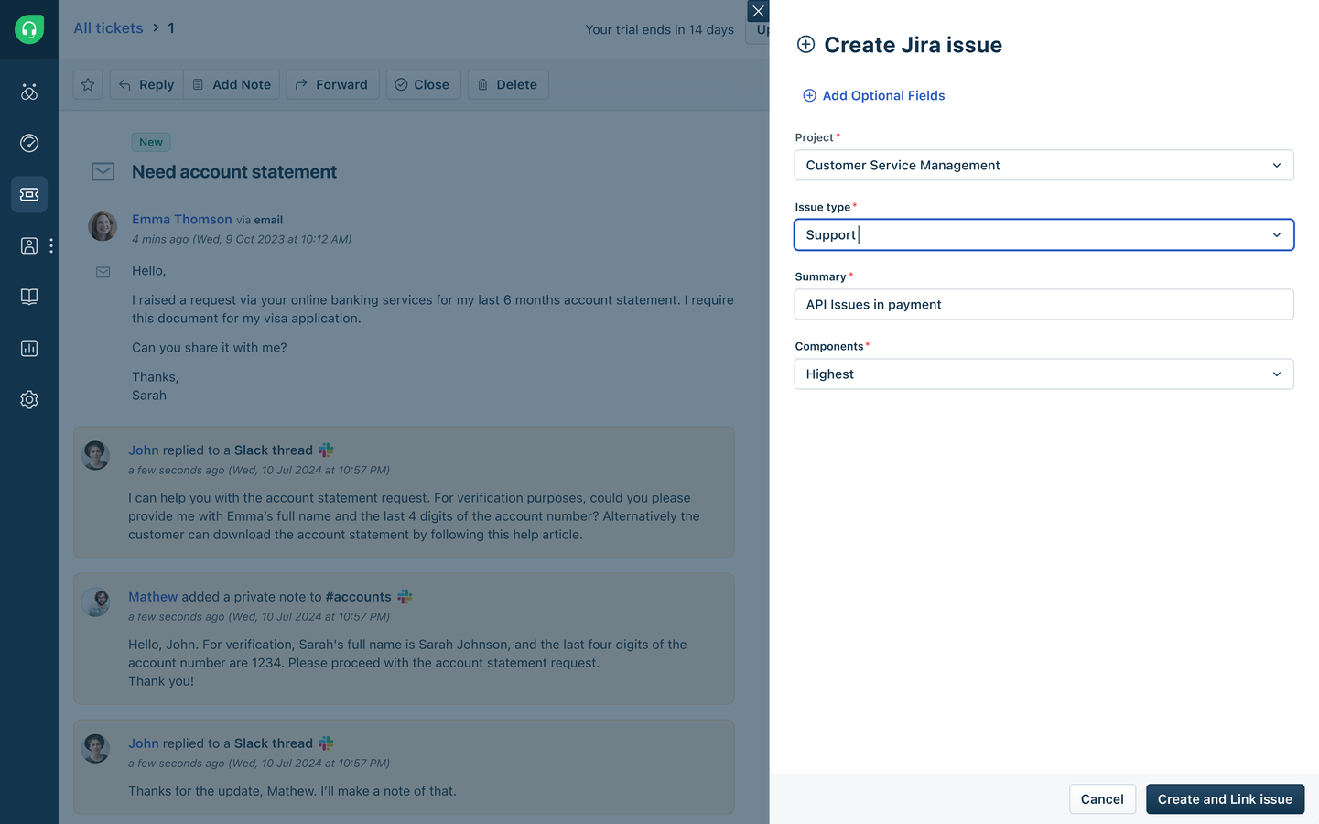The width and height of the screenshot is (1319, 824).
Task: Open the contacts icon in the sidebar
Action: (29, 245)
